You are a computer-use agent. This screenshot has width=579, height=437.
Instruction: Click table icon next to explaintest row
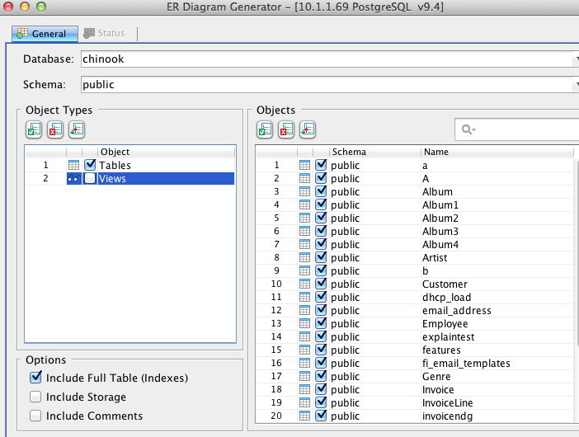[304, 336]
